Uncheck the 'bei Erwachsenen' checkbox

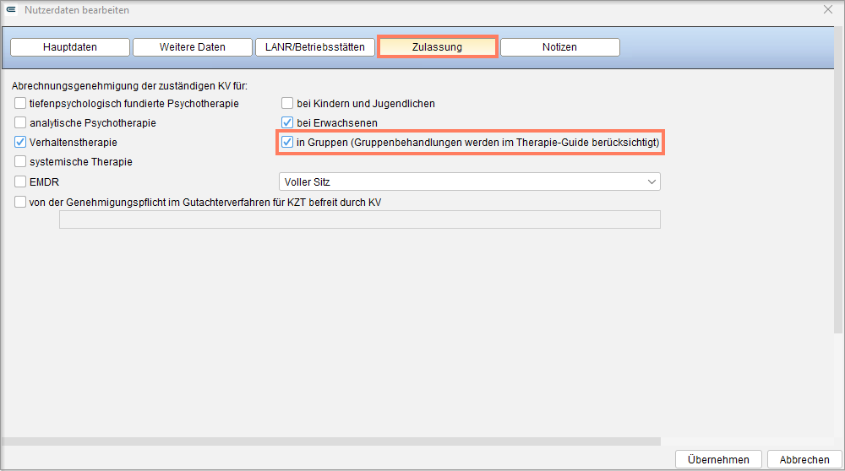pyautogui.click(x=287, y=122)
